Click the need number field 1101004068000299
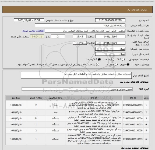The height and width of the screenshot is (150, 155). point(110,20)
